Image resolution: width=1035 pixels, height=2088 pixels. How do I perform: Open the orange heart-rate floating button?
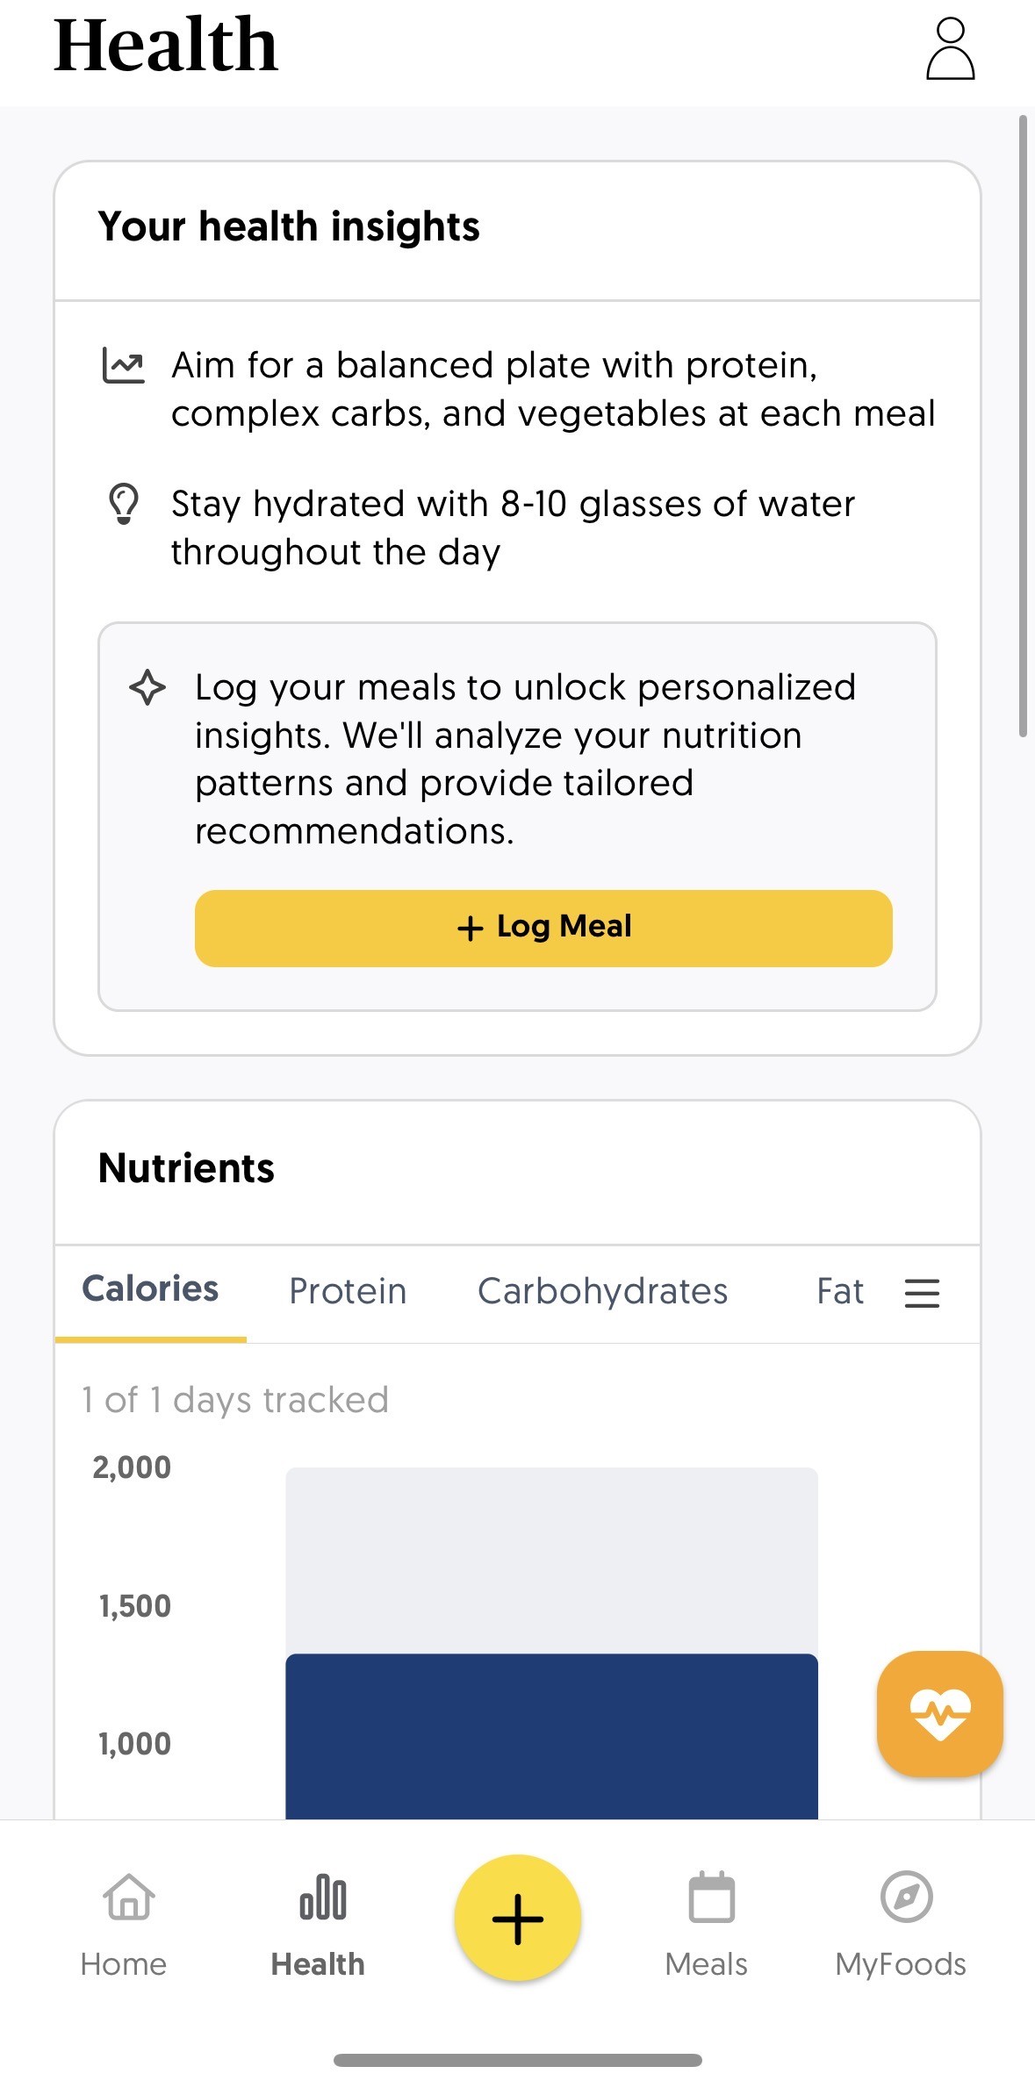click(x=939, y=1713)
